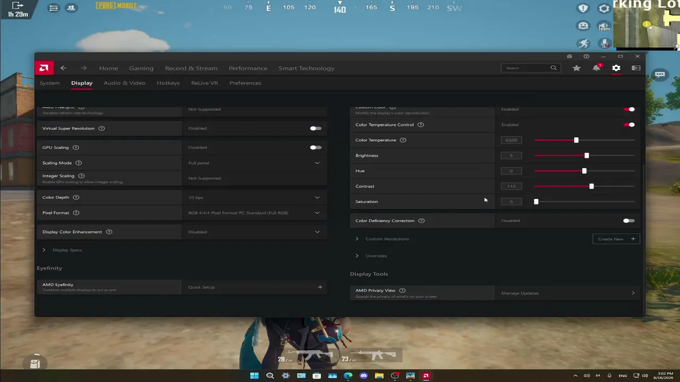Click the AMD logo icon in the header
The height and width of the screenshot is (382, 680).
pos(44,68)
